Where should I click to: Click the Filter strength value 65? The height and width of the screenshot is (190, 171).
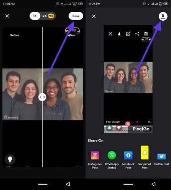click(149, 122)
